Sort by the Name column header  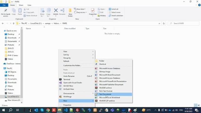coord(28,29)
